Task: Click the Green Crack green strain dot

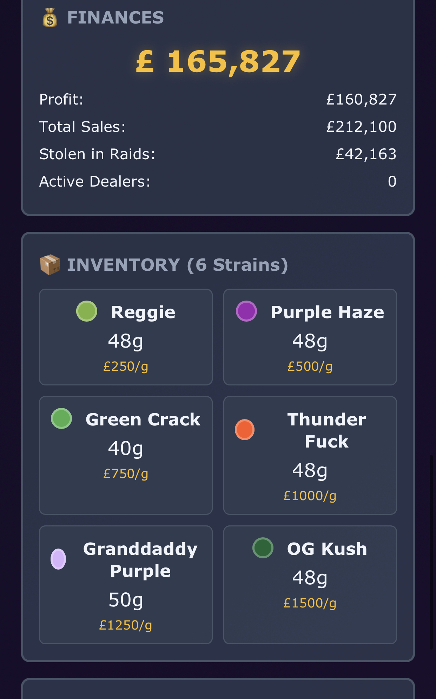Action: coord(61,418)
